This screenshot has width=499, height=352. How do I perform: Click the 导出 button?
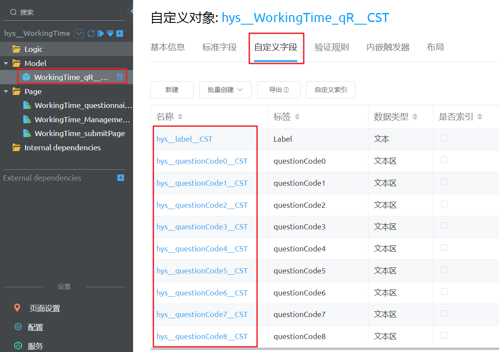tap(279, 90)
